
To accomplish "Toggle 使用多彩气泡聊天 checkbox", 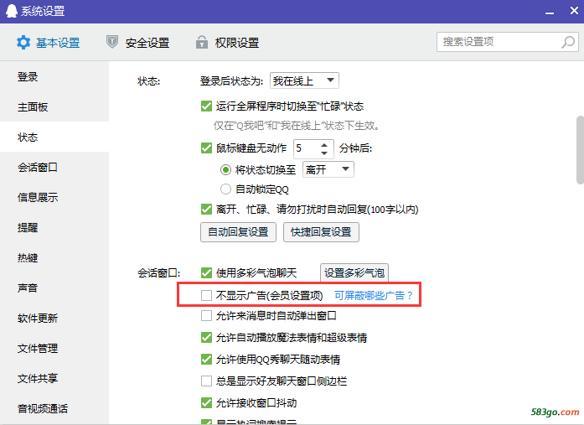I will click(206, 273).
